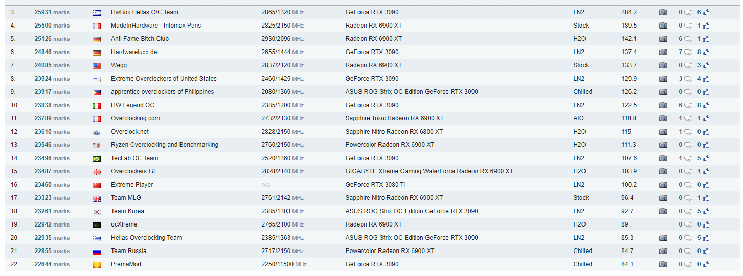Image resolution: width=743 pixels, height=276 pixels.
Task: Click Greek flag next to HwBox Hellas
Action: coord(97,13)
